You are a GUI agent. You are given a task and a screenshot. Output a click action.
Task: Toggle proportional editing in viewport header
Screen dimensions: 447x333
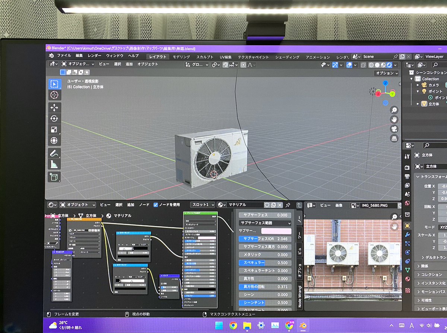[x=244, y=65]
